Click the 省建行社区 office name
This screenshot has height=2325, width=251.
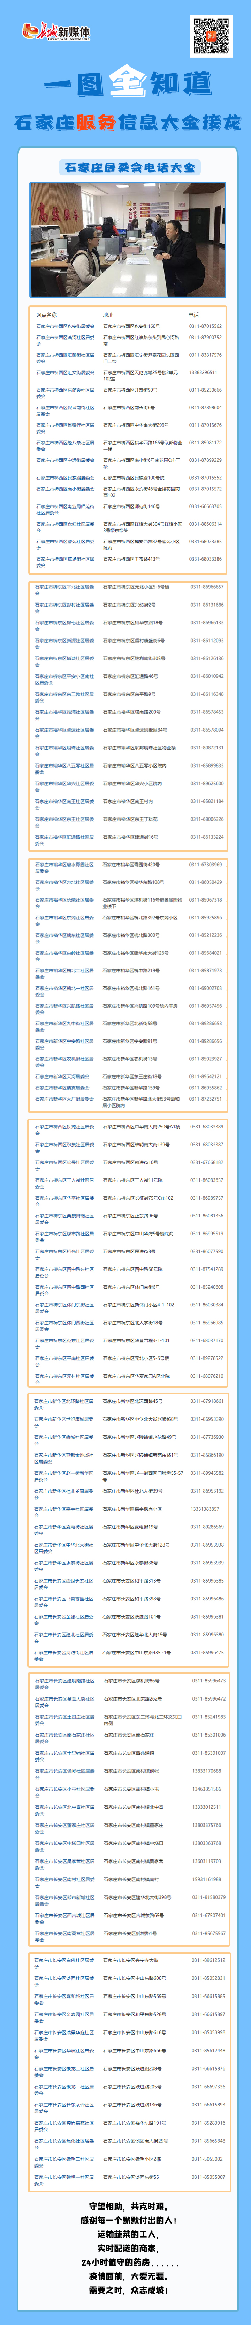pos(65,428)
